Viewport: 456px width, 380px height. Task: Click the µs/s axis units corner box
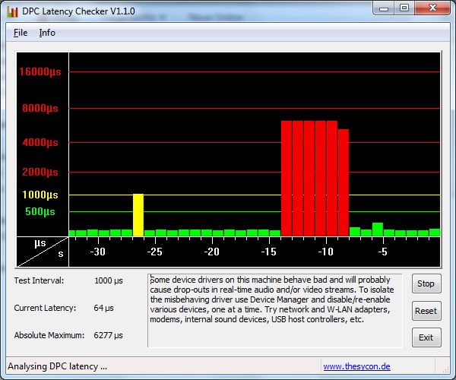[x=43, y=252]
